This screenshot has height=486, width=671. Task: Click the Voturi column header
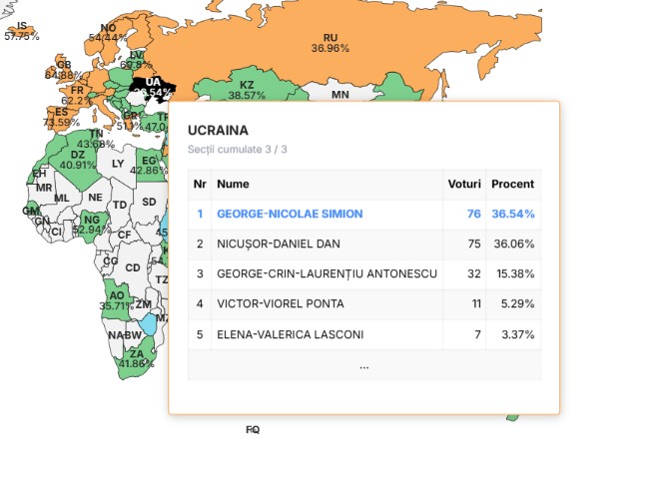[464, 184]
